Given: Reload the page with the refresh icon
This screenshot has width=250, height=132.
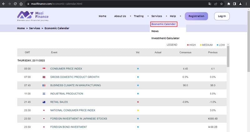Looking at the screenshot, I should click(15, 4).
